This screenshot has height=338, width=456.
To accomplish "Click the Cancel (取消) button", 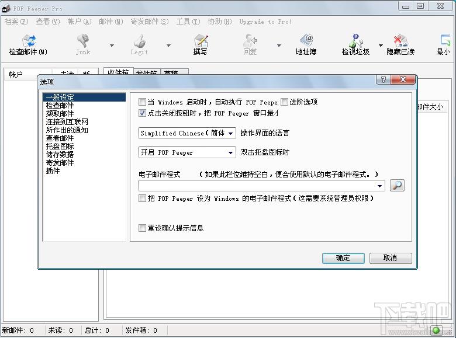I will 391,258.
